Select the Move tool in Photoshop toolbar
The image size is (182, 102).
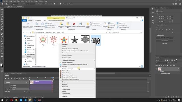pyautogui.click(x=2, y=9)
